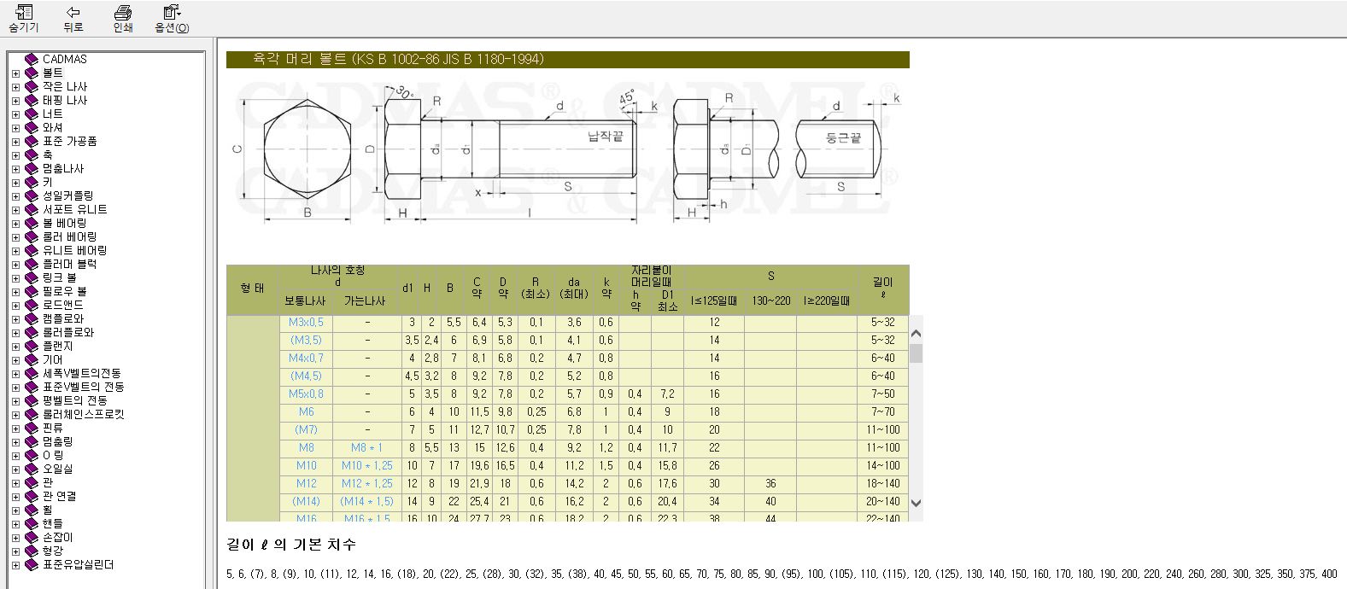Click the book icon beside 오일실
This screenshot has height=589, width=1347.
click(x=32, y=469)
